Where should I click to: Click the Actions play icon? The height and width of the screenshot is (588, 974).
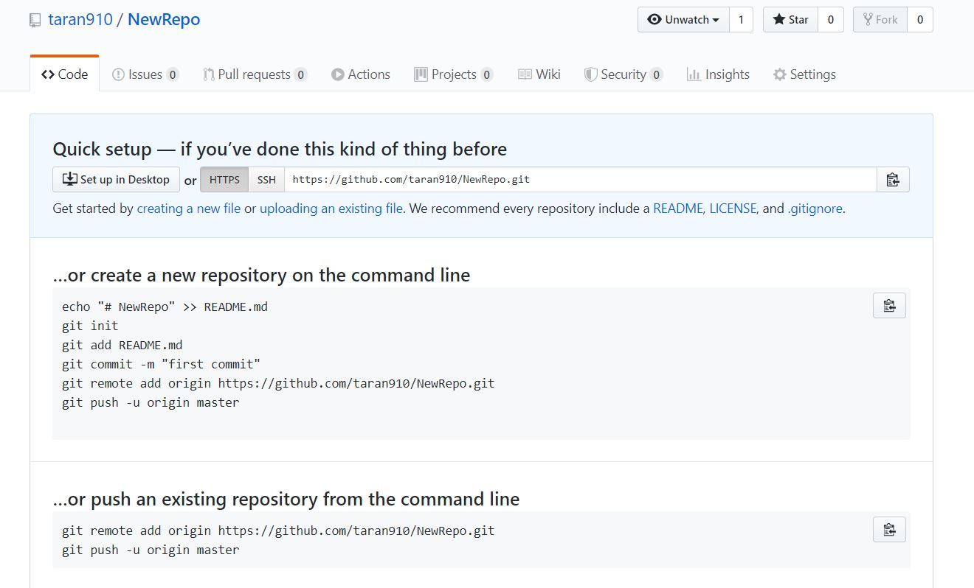[x=337, y=74]
